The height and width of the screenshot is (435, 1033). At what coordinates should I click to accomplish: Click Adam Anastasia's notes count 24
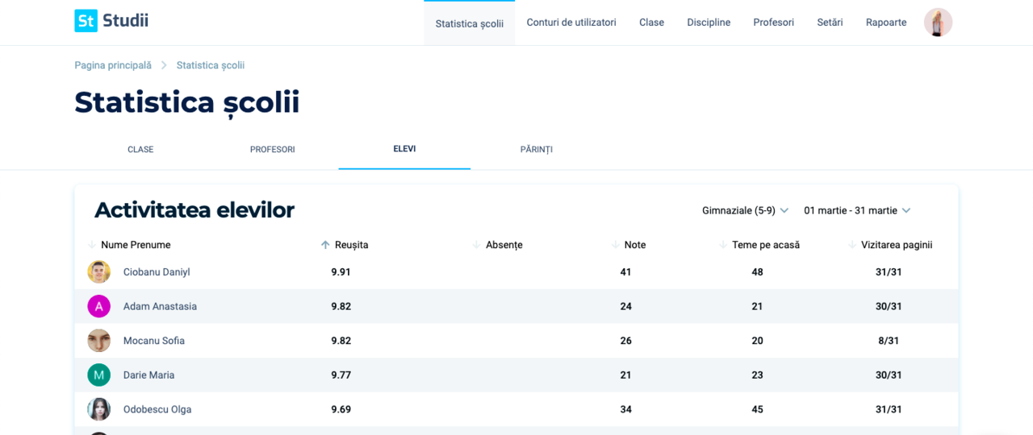(x=625, y=306)
